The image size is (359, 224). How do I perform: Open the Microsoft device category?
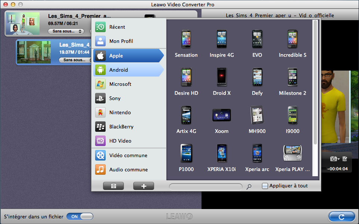(x=129, y=84)
